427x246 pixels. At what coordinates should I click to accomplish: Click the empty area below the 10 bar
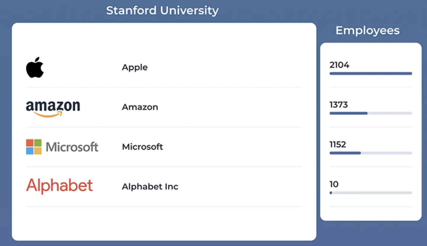[370, 213]
